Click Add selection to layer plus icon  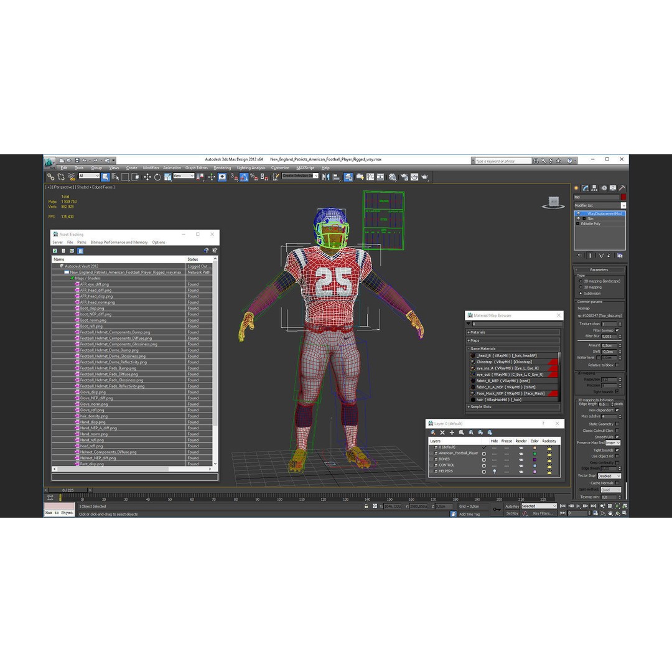(452, 432)
